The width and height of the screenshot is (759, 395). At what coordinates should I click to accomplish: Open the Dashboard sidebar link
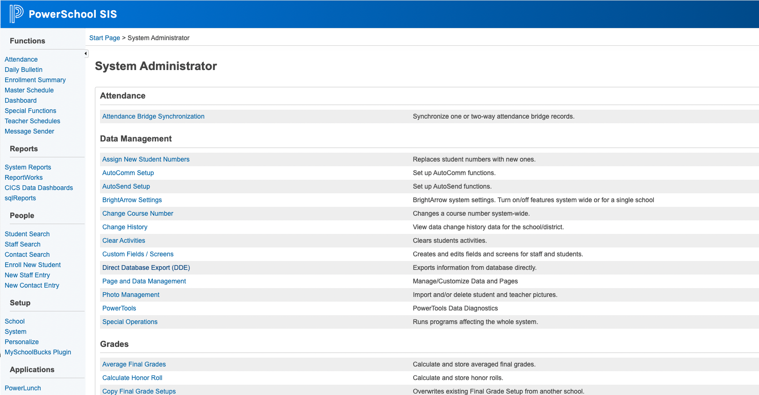[21, 100]
